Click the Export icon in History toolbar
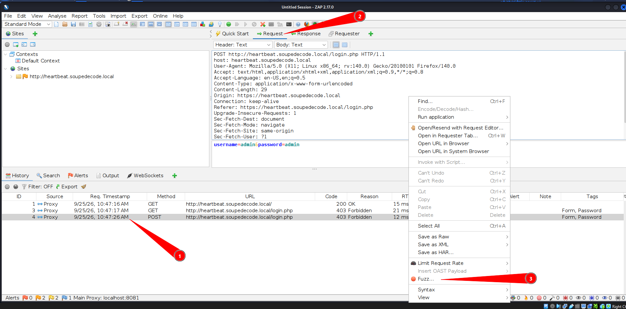The image size is (626, 309). coord(67,187)
